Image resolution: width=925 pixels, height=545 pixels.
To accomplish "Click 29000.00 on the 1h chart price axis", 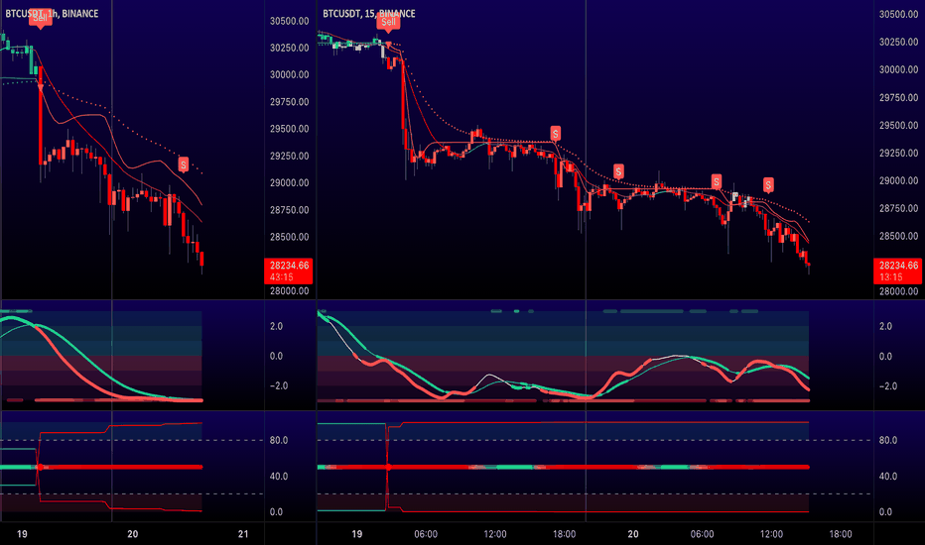I will tap(289, 183).
